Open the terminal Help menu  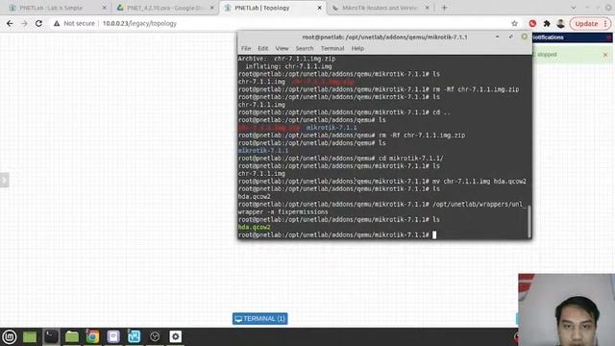coord(357,48)
